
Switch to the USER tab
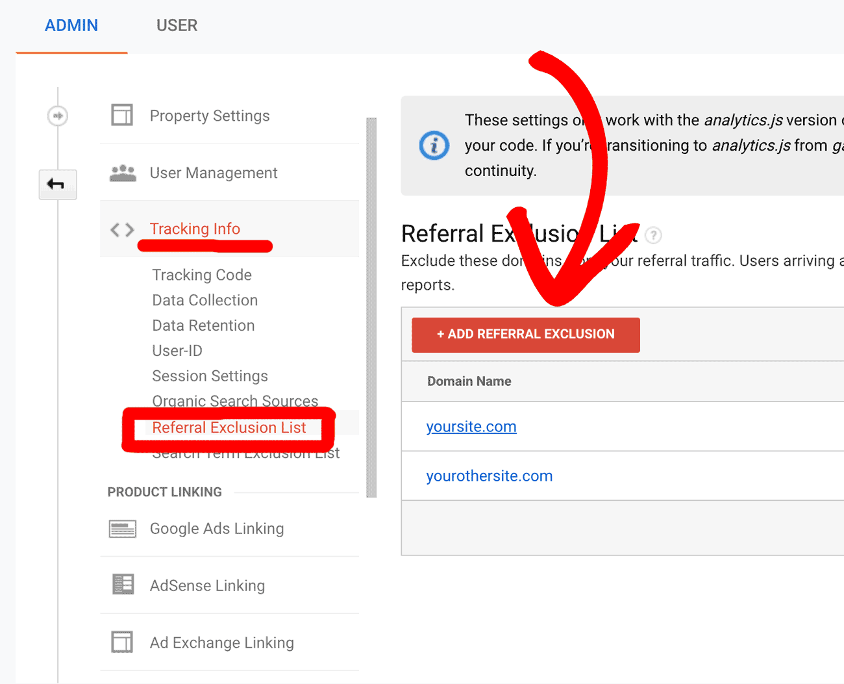pos(177,25)
